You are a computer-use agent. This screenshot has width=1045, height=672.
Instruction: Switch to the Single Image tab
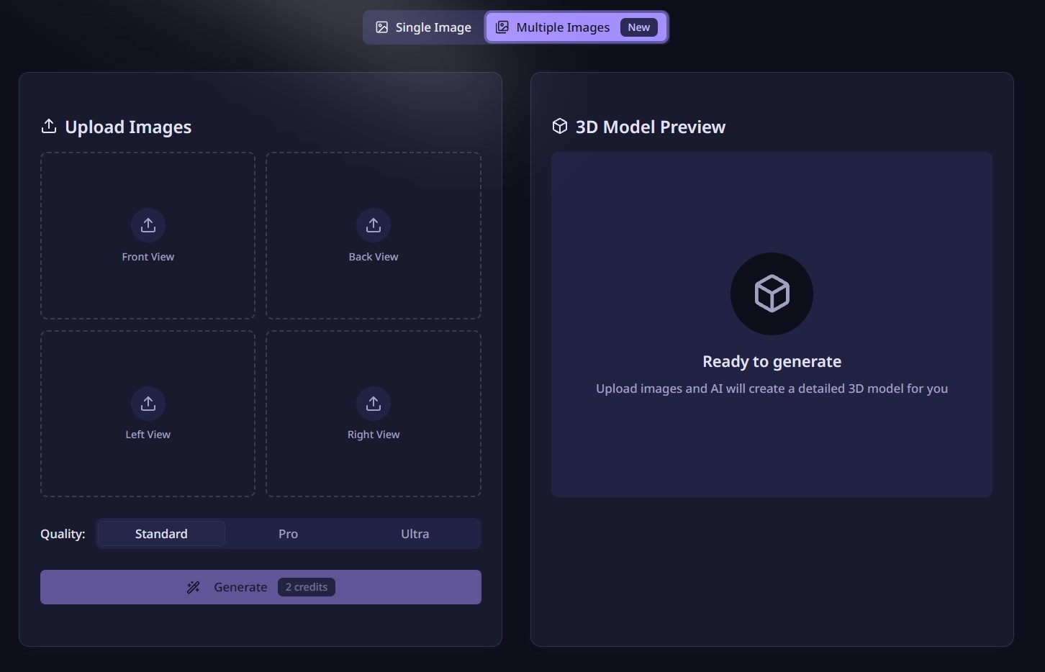coord(423,27)
